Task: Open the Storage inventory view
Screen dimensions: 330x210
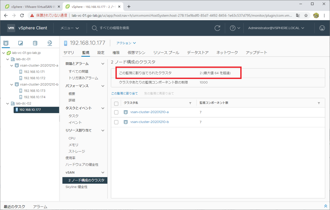Action: [x=35, y=43]
